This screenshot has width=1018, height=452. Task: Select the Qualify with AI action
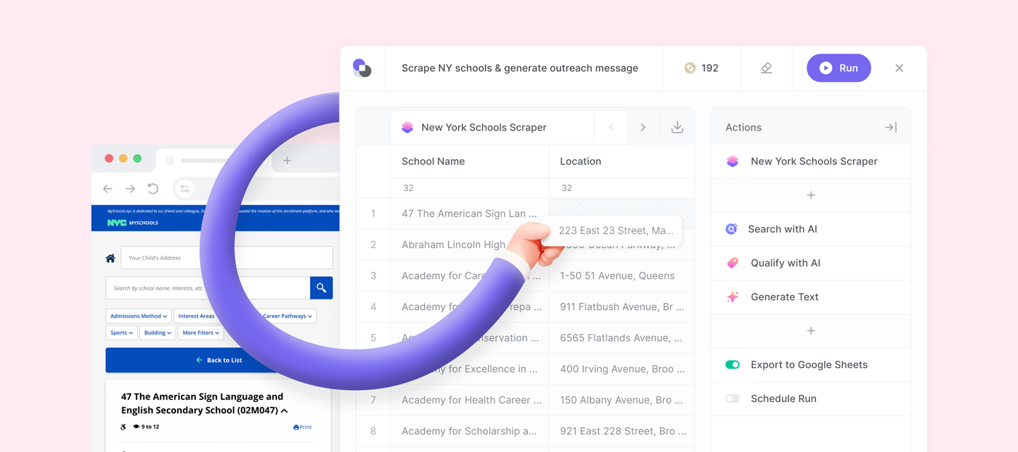[x=783, y=263]
